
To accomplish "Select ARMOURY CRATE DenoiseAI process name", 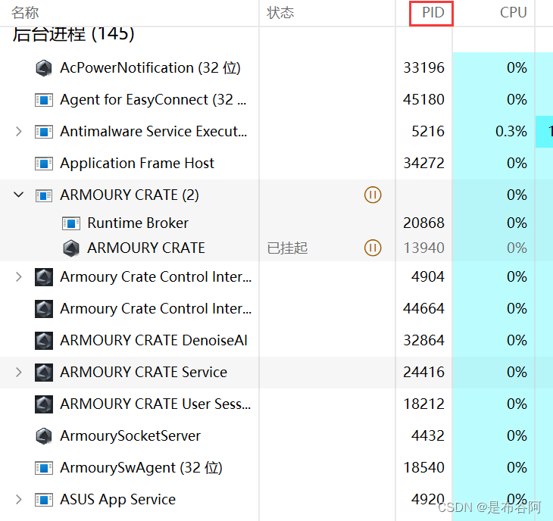I will (154, 341).
